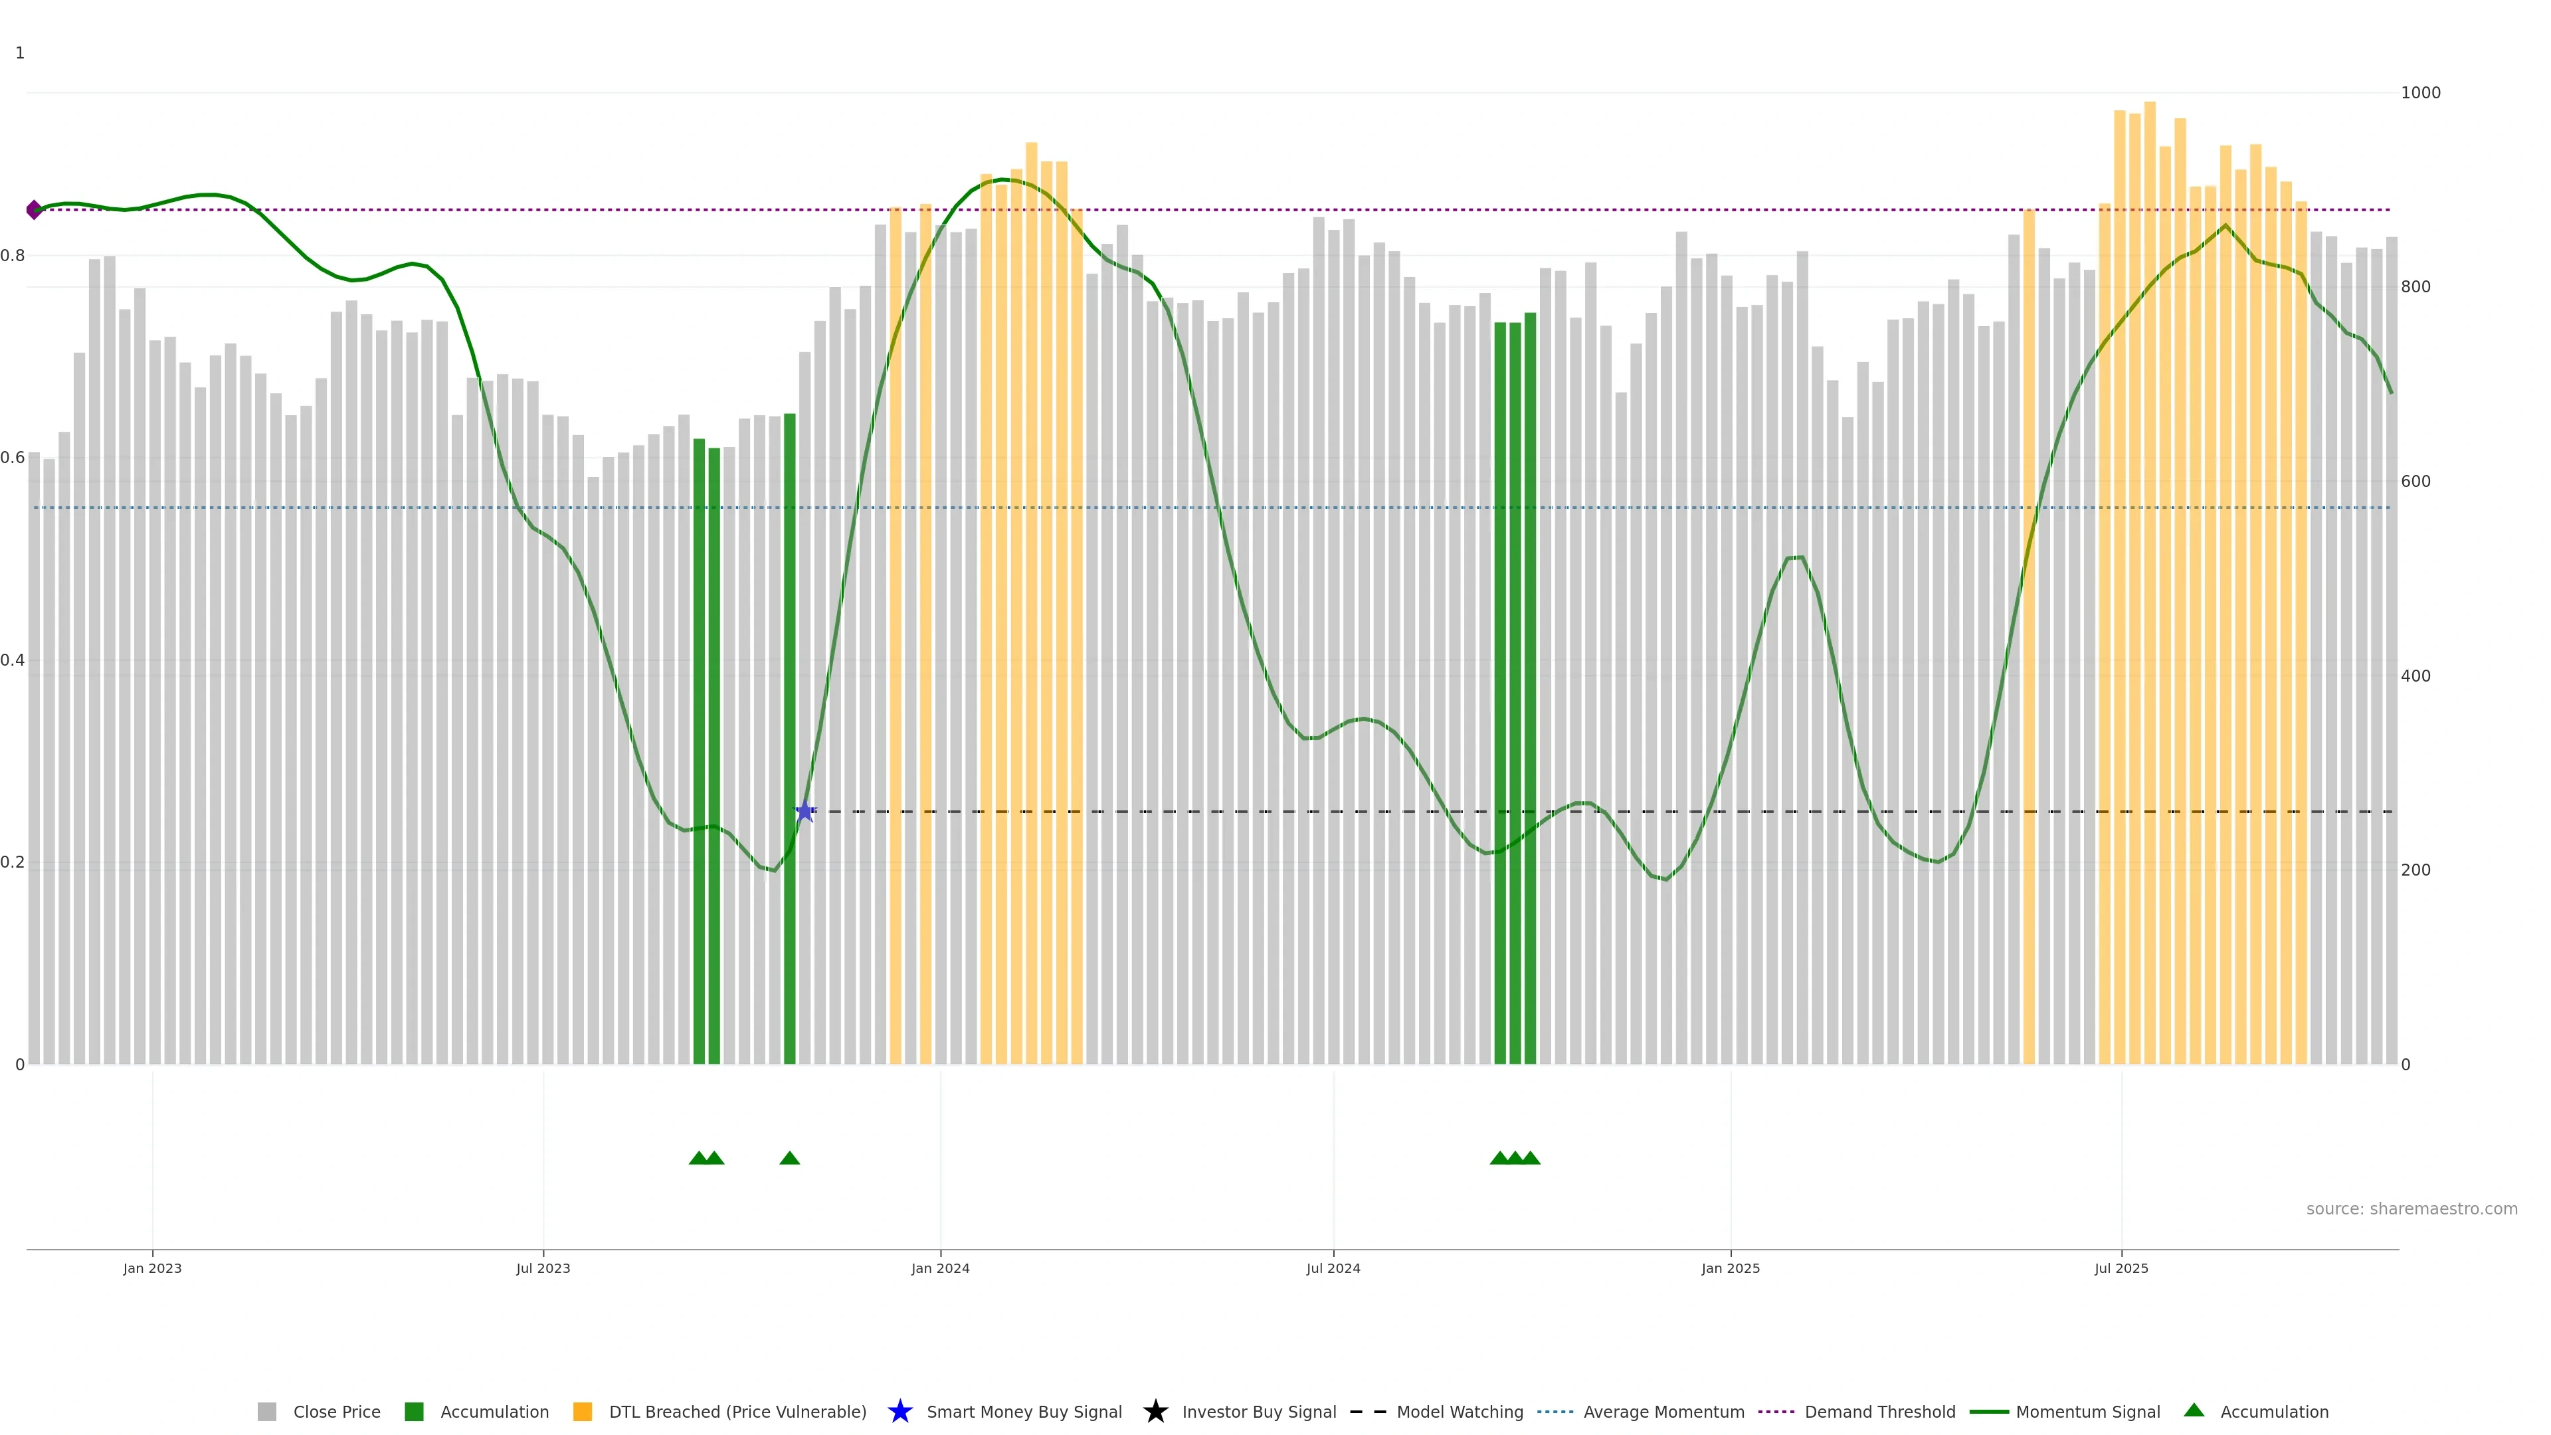
Task: Click the DTL Breached (Price Vulnerable) legend text
Action: click(737, 1411)
